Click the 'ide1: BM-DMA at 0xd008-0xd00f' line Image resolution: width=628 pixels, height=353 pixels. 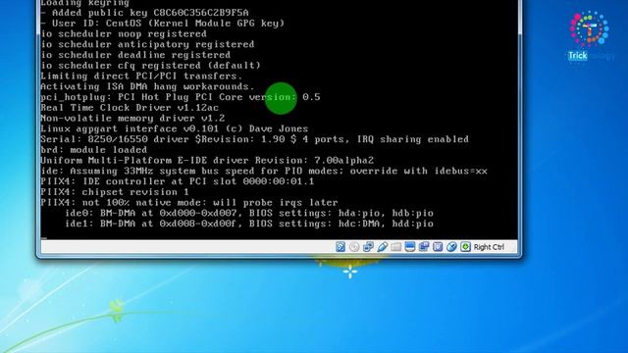click(249, 224)
